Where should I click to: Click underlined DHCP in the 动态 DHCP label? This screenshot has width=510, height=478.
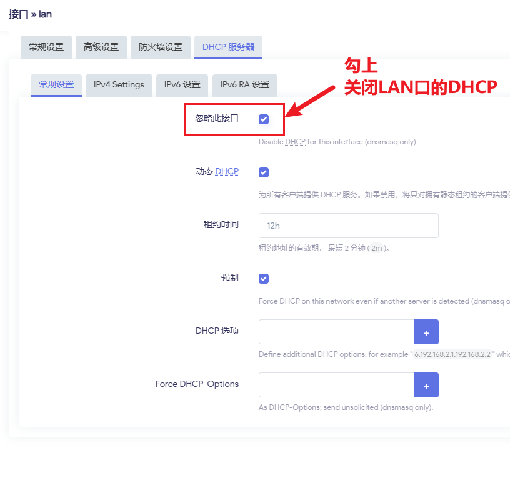tap(227, 172)
